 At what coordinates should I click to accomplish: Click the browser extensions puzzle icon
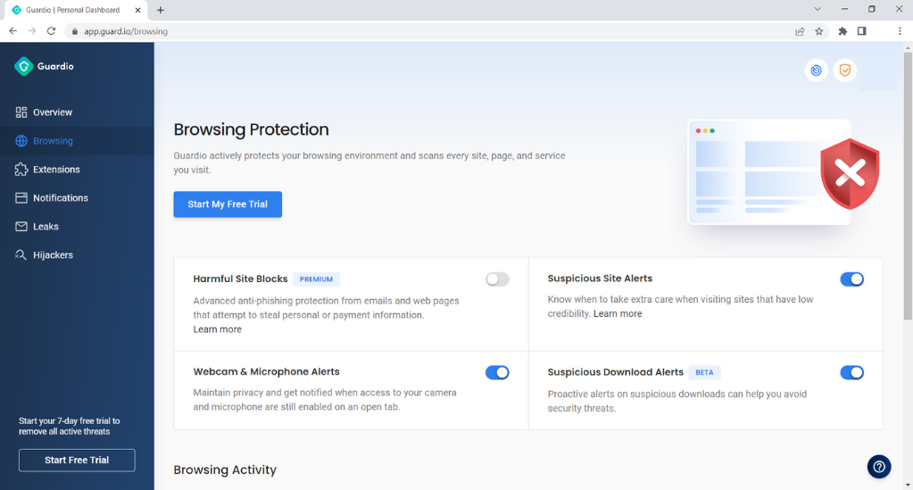pos(842,31)
